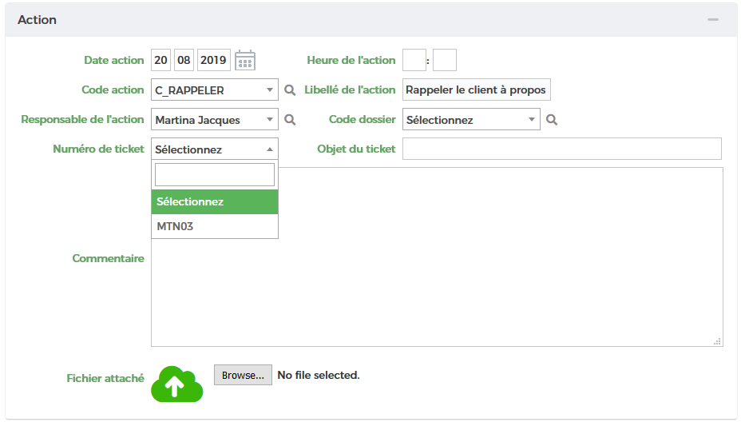Click the Browse file button
This screenshot has width=741, height=422.
tap(243, 375)
